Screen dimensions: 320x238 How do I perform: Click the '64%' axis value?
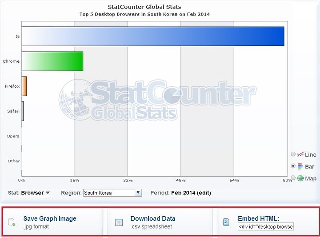(234, 180)
